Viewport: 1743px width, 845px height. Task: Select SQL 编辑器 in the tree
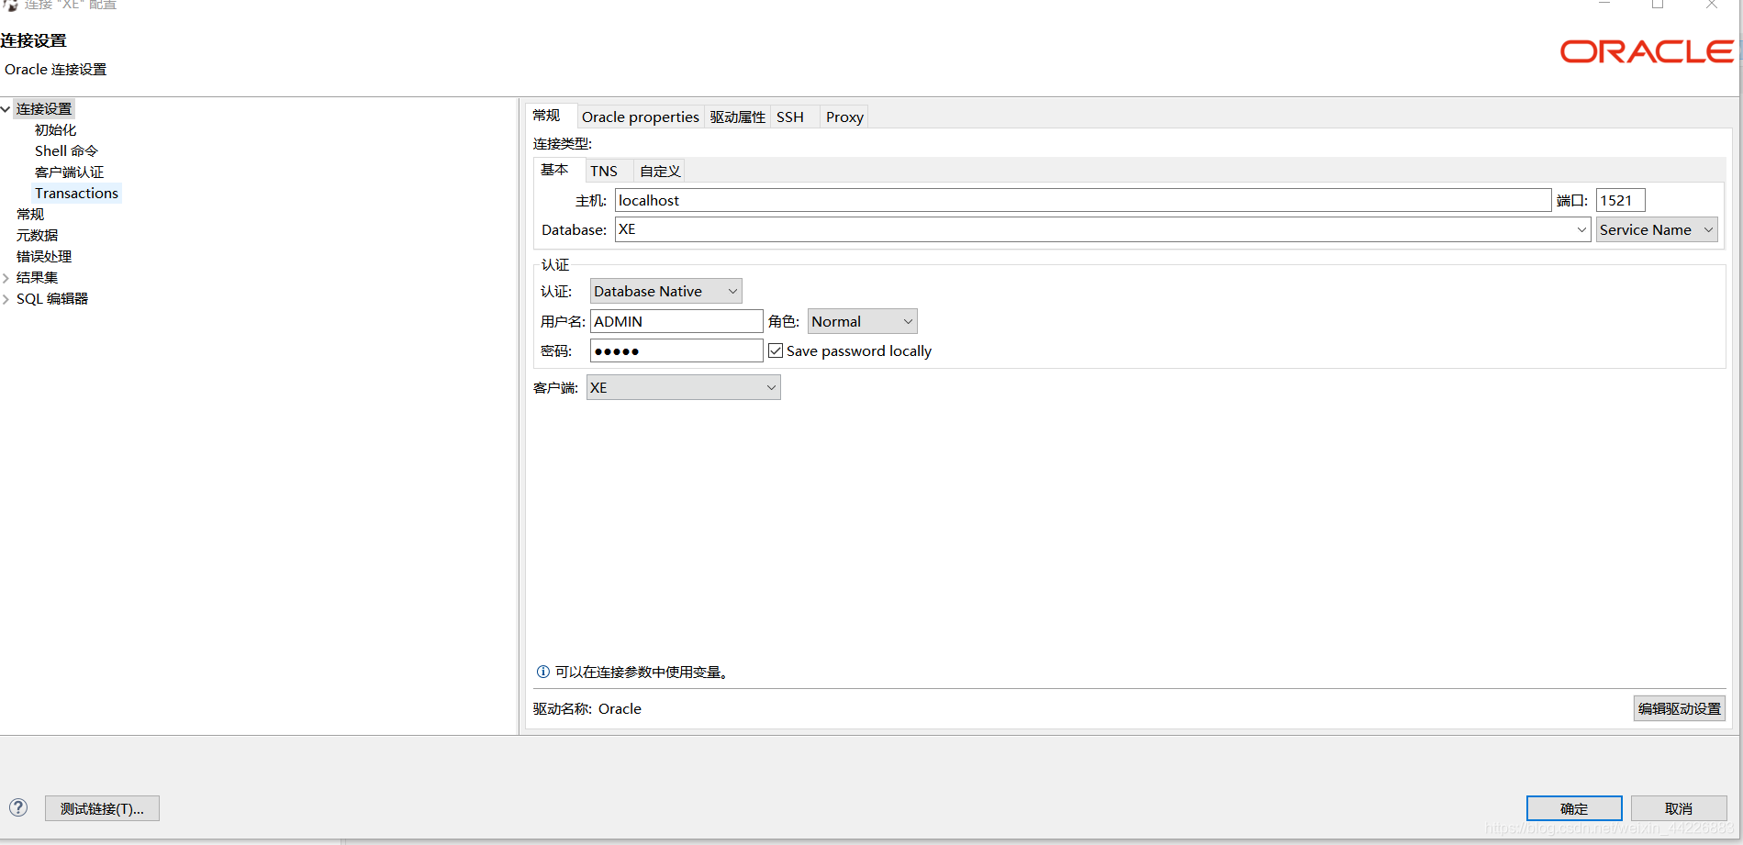click(52, 299)
